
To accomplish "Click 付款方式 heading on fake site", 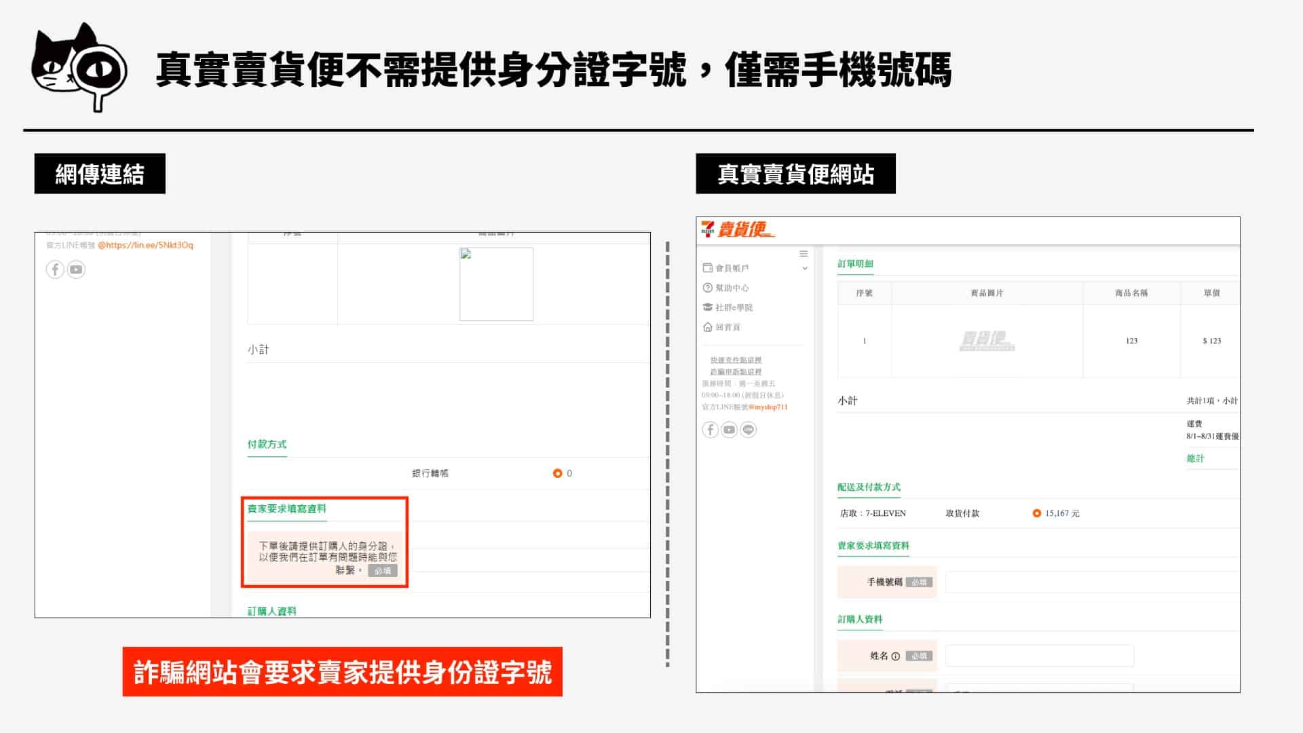I will coord(267,445).
